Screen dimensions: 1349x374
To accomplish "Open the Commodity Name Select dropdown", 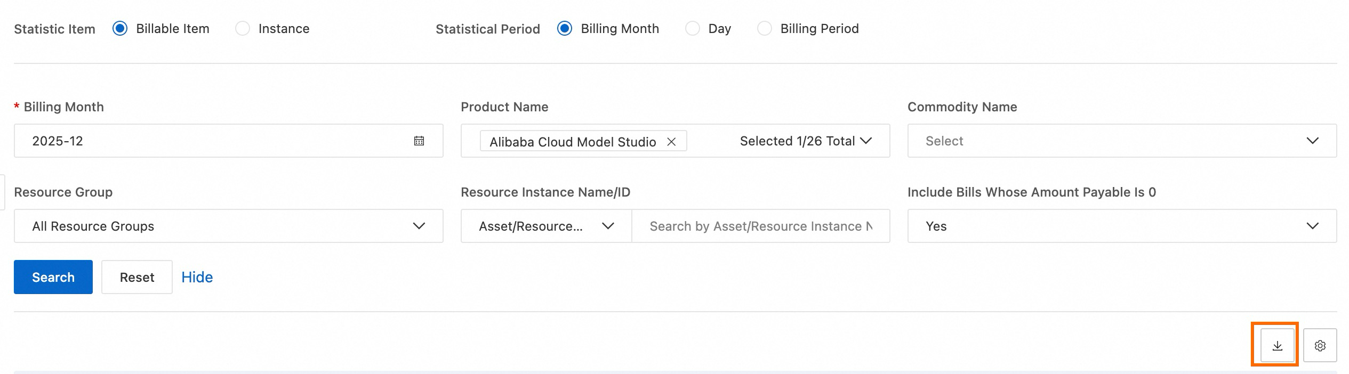I will point(1122,141).
